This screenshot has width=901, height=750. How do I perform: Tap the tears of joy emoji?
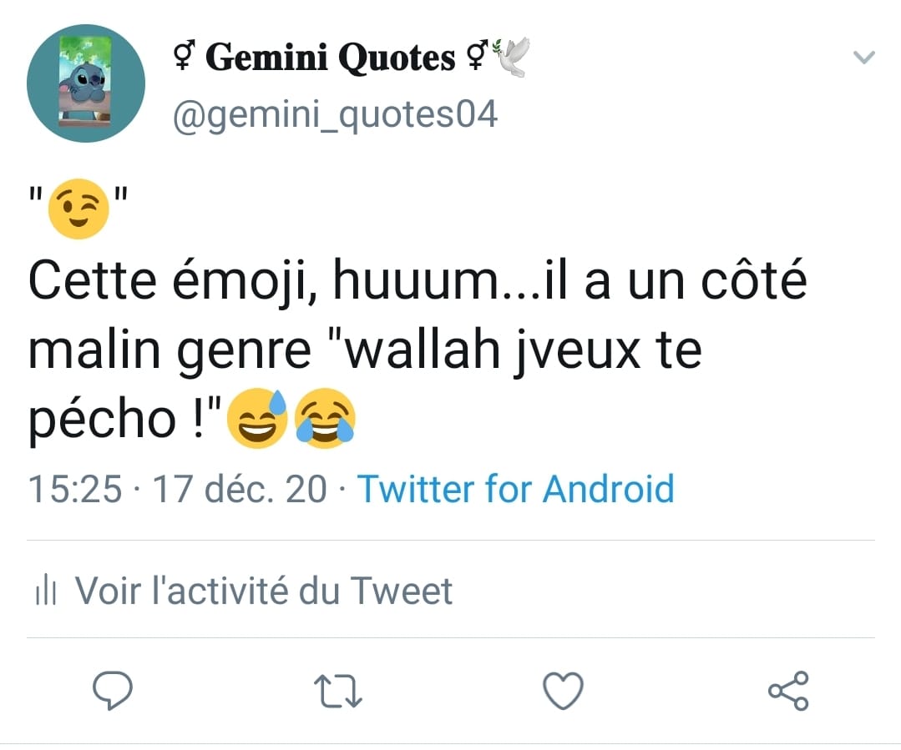[325, 419]
